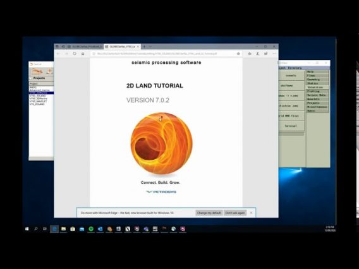Viewport: 359px width, 269px height.
Task: Open the Help menu in right panel
Action: (x=317, y=71)
